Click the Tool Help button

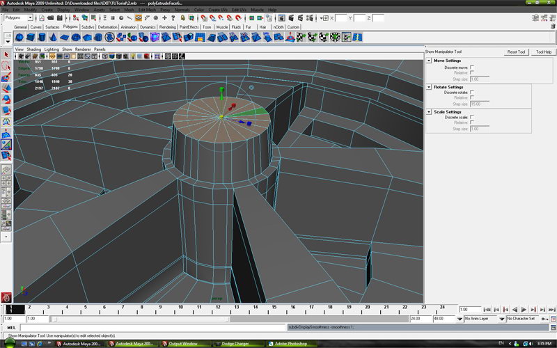tap(544, 52)
